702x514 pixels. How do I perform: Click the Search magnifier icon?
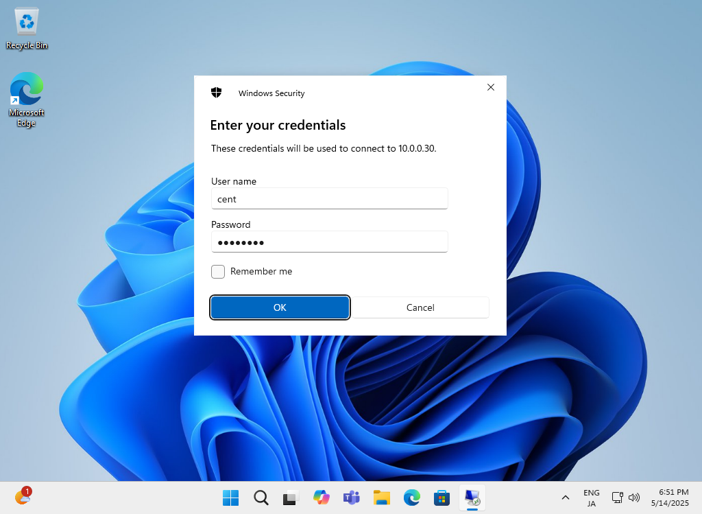[x=261, y=498]
